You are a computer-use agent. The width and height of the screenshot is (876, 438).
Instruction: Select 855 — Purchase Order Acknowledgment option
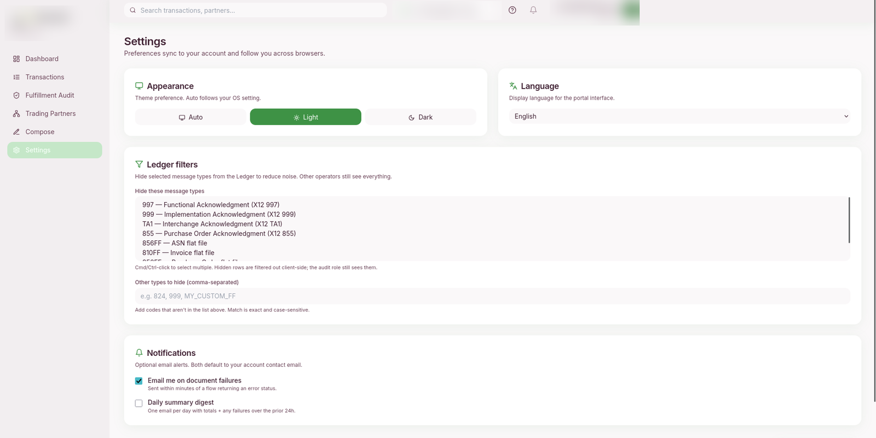(x=219, y=234)
